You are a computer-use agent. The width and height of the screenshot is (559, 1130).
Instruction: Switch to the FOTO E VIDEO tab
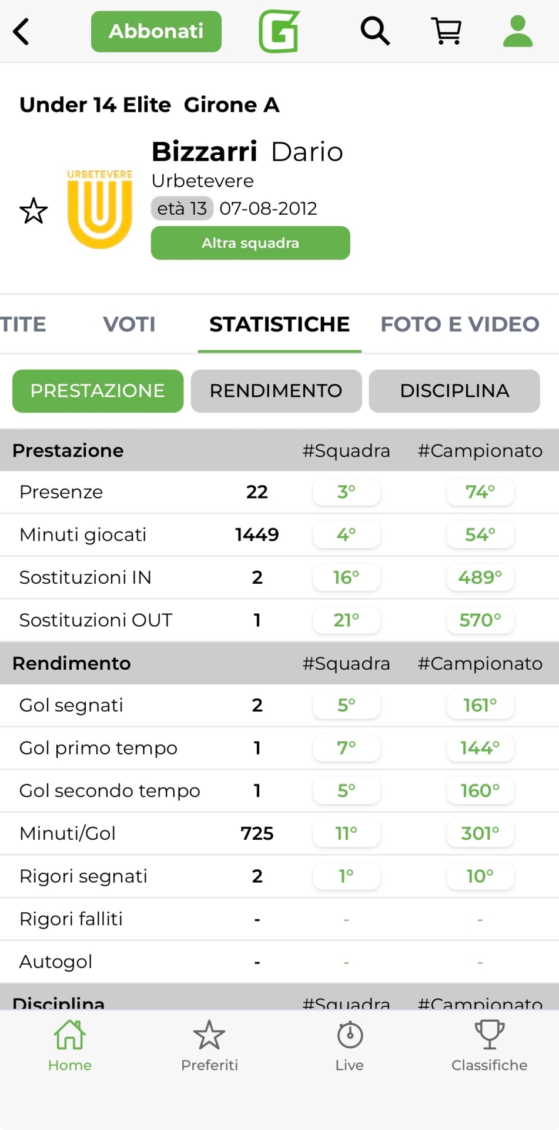pyautogui.click(x=460, y=324)
